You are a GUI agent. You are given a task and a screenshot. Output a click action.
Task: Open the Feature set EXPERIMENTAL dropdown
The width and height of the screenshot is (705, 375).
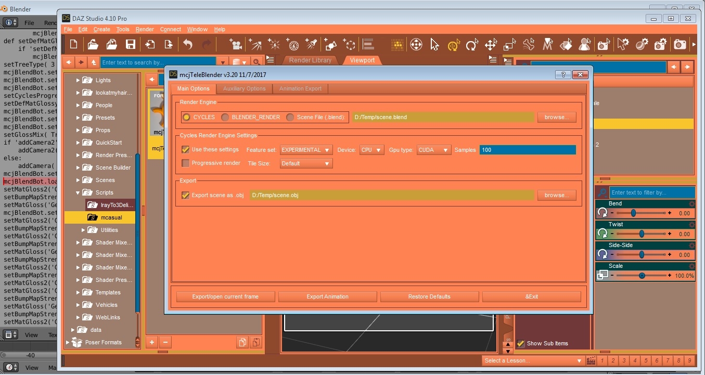[x=306, y=150]
